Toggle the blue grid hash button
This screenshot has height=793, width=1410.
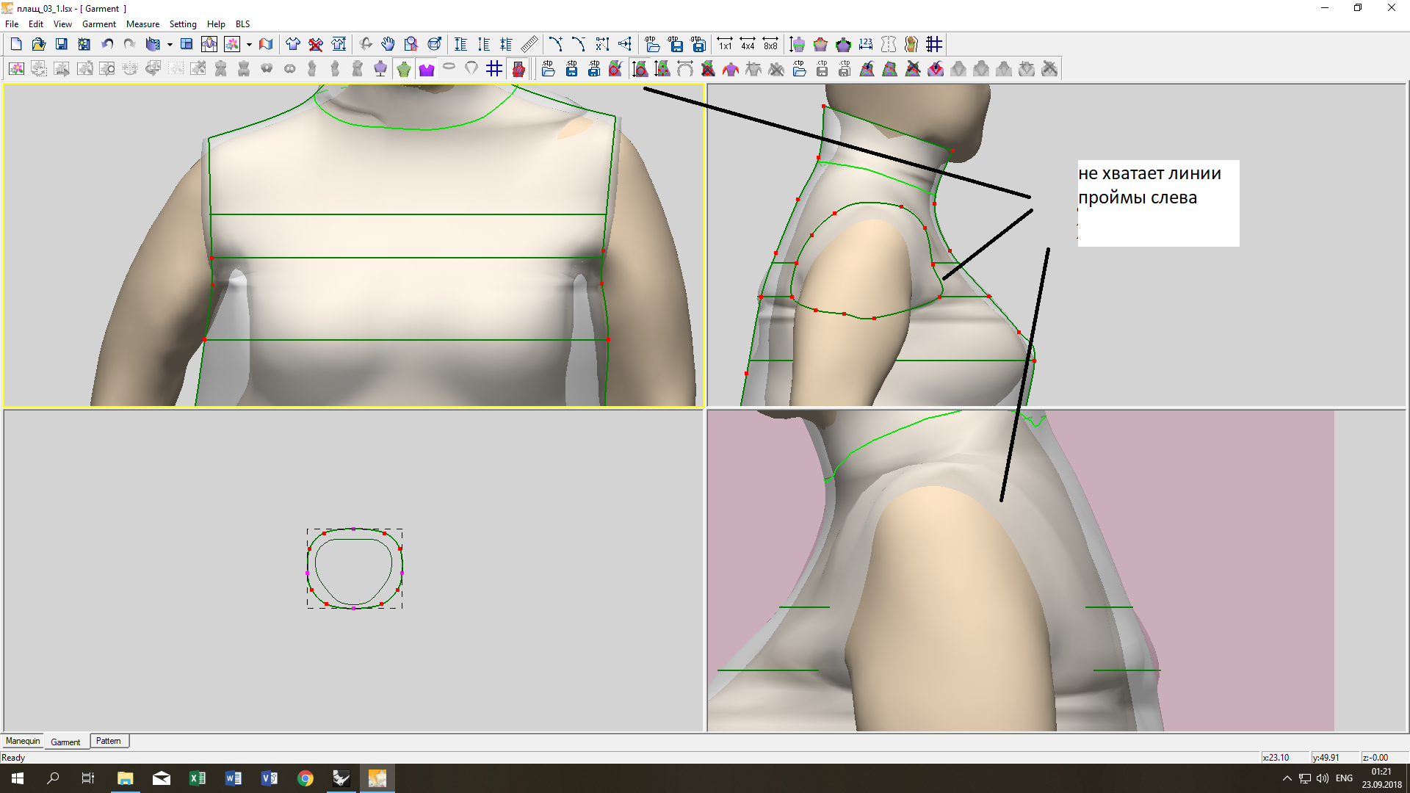point(494,69)
